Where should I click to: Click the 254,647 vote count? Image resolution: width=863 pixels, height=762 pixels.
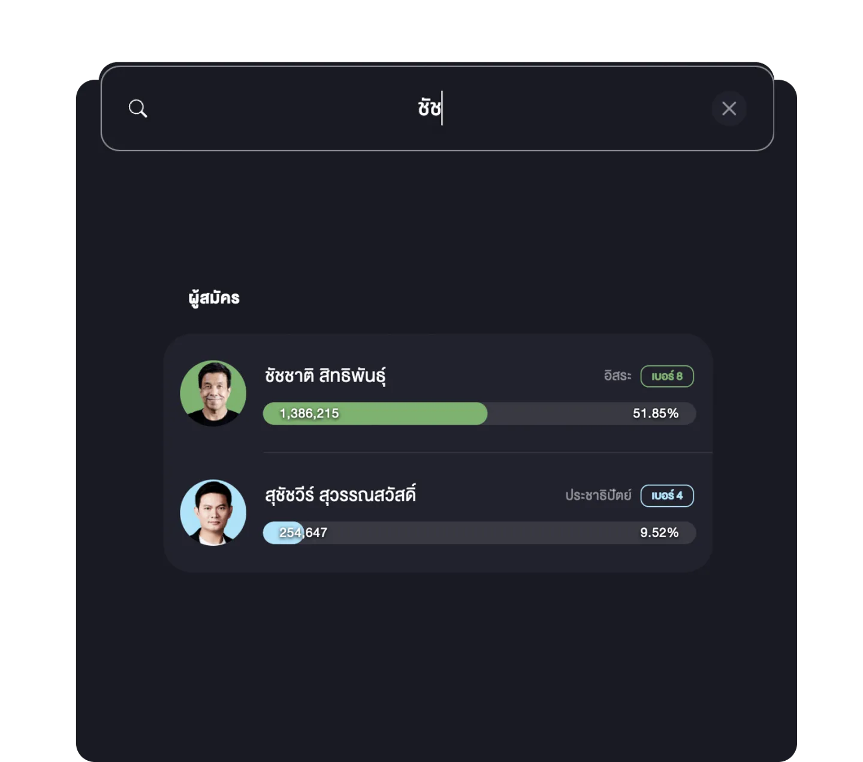click(303, 533)
